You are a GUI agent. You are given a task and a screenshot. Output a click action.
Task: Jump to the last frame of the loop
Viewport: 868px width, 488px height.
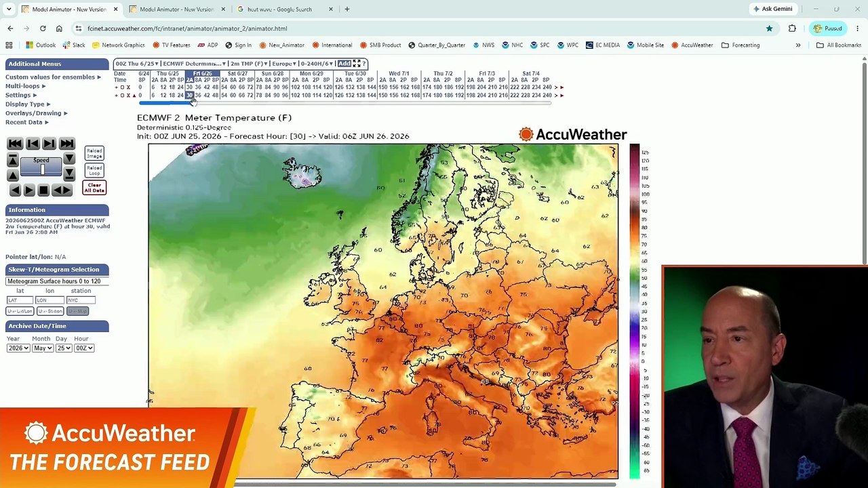pyautogui.click(x=67, y=143)
